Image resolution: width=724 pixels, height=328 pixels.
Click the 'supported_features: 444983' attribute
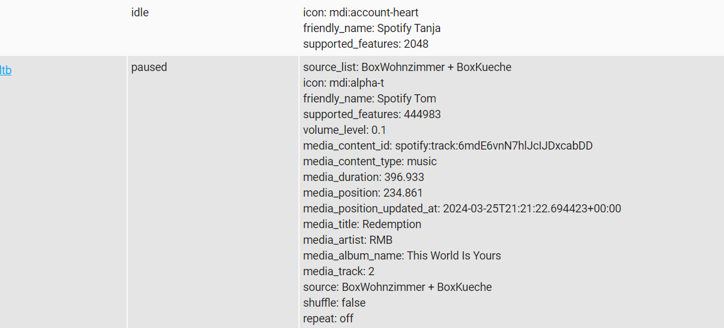(371, 114)
